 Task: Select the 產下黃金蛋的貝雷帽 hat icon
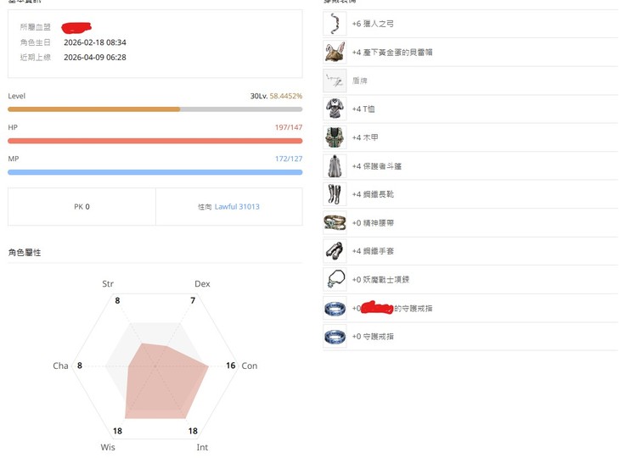335,53
